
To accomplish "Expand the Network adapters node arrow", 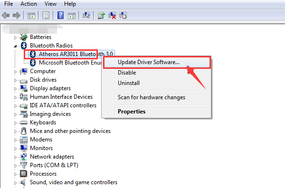I will pyautogui.click(x=15, y=157).
